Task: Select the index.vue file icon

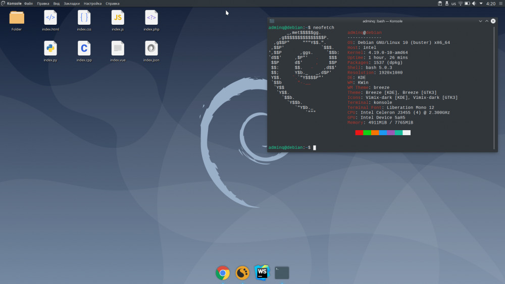Action: coord(118,48)
